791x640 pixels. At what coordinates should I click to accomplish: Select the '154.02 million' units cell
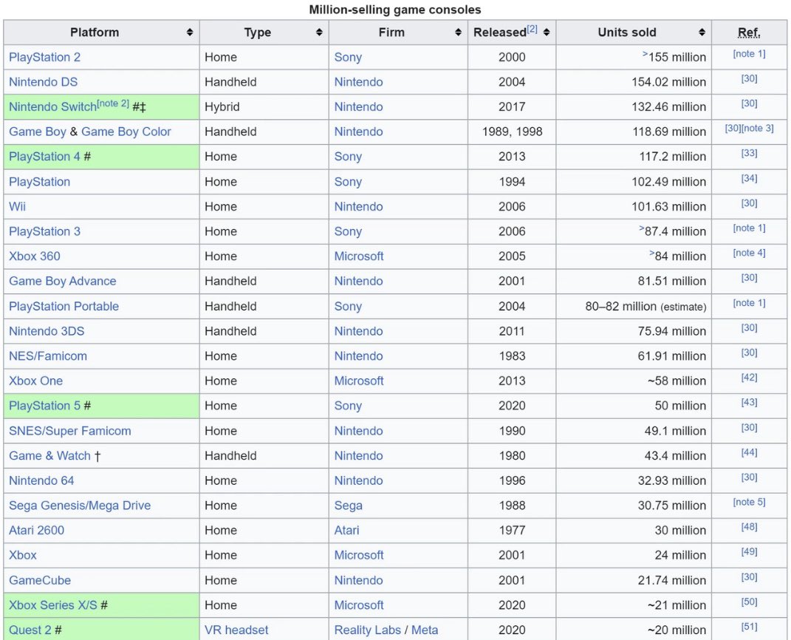(x=634, y=82)
